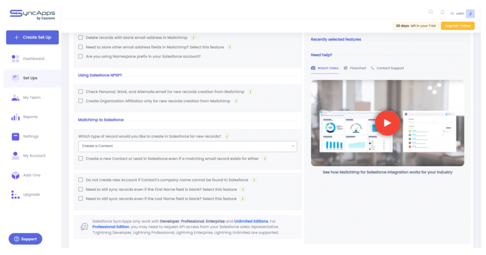The image size is (486, 255).
Task: Play the Mailchimp for Salesforce video
Action: (387, 123)
